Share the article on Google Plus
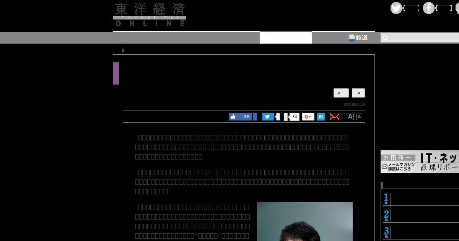Viewport: 459px width, 241px height. (308, 117)
